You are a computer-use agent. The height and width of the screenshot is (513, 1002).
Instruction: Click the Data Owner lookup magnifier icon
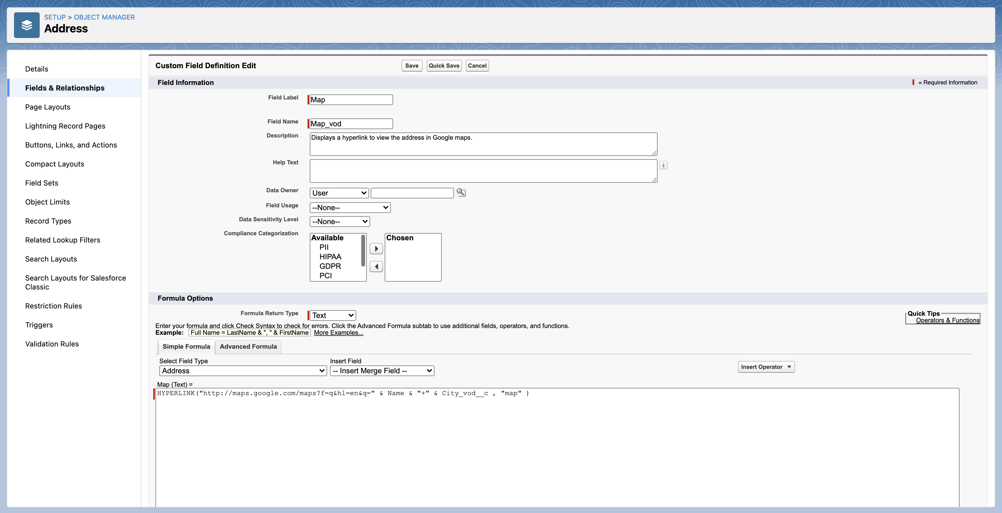pyautogui.click(x=461, y=192)
